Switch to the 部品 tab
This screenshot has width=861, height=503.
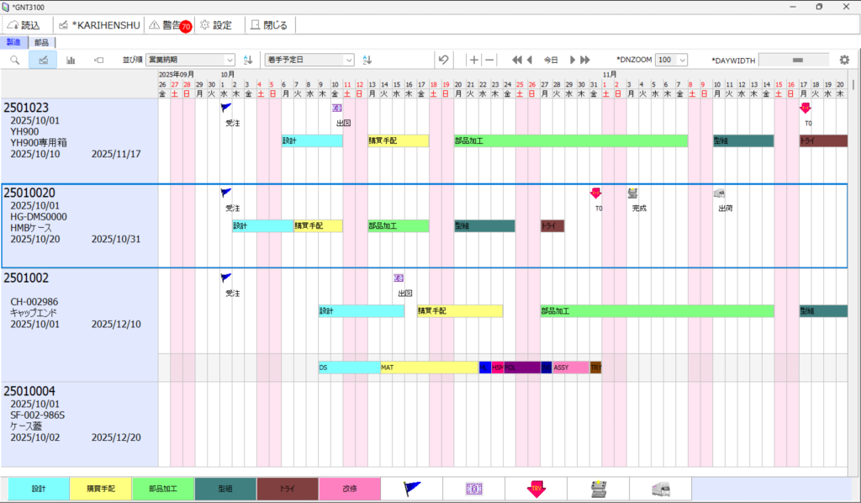click(x=41, y=42)
